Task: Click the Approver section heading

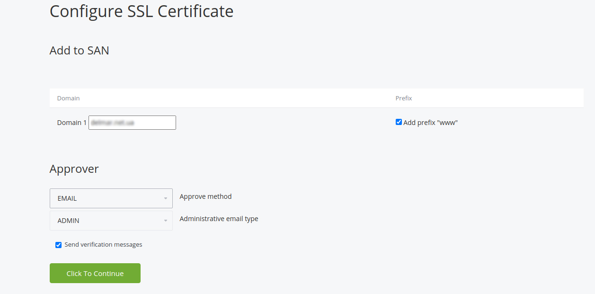Action: [74, 169]
